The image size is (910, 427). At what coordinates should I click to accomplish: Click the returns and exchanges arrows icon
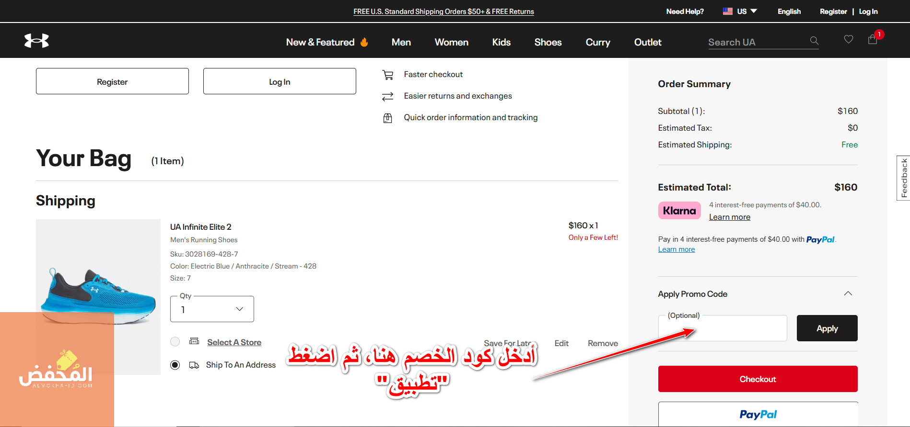(x=387, y=97)
